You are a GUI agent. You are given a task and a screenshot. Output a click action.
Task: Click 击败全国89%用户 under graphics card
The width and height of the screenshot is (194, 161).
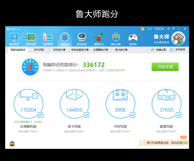pyautogui.click(x=74, y=131)
